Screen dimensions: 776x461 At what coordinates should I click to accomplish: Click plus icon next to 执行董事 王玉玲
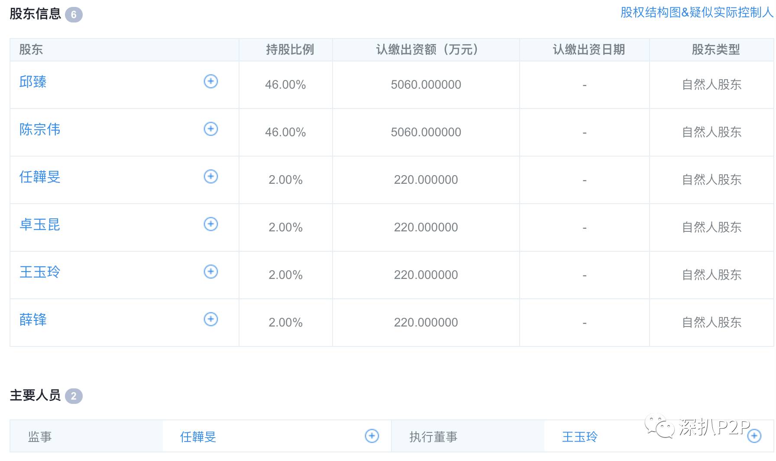click(754, 436)
